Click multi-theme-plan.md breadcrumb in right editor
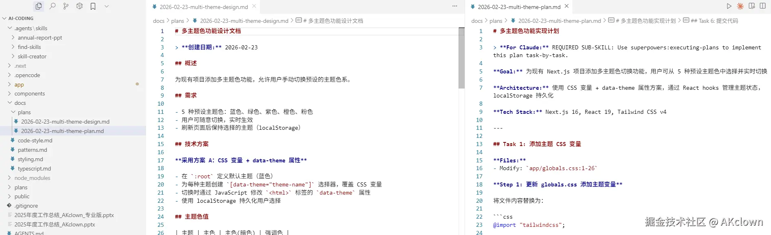Screen dimensions: 771x235 coord(559,21)
